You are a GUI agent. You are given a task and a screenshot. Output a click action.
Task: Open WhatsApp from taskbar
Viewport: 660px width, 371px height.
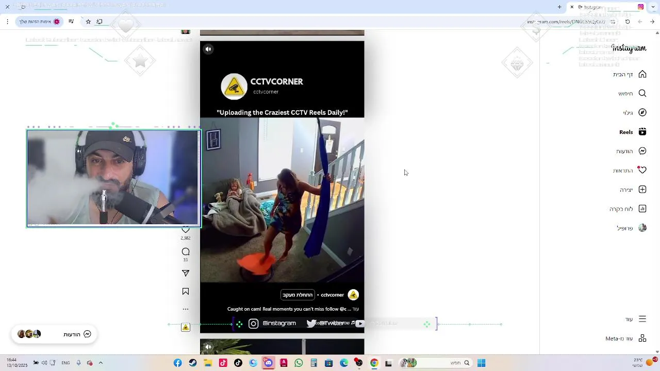299,363
